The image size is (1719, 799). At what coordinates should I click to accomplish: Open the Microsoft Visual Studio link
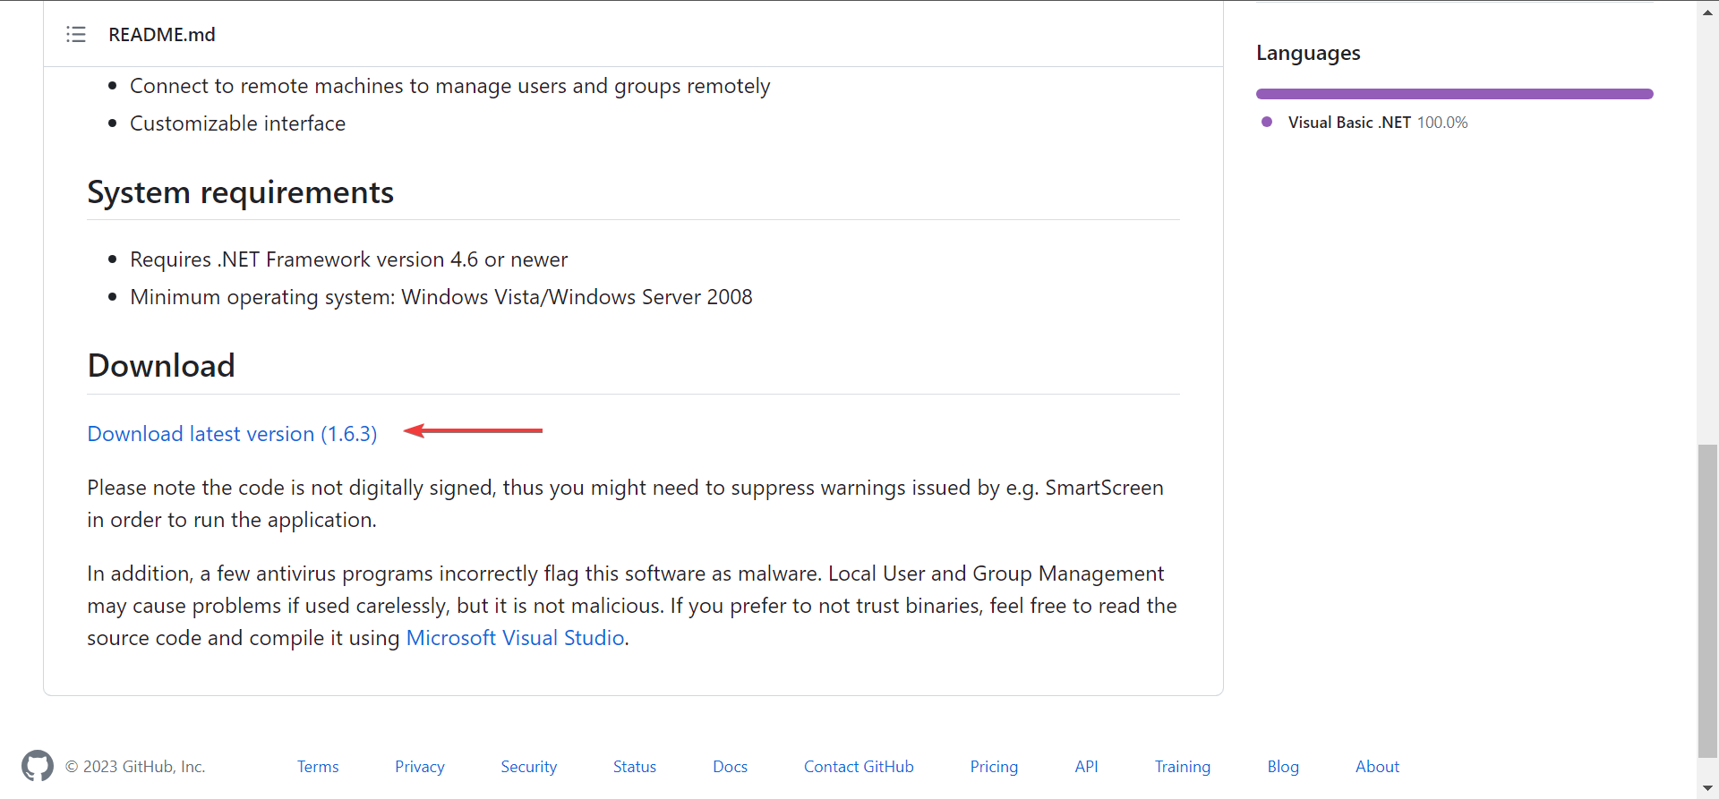tap(515, 637)
